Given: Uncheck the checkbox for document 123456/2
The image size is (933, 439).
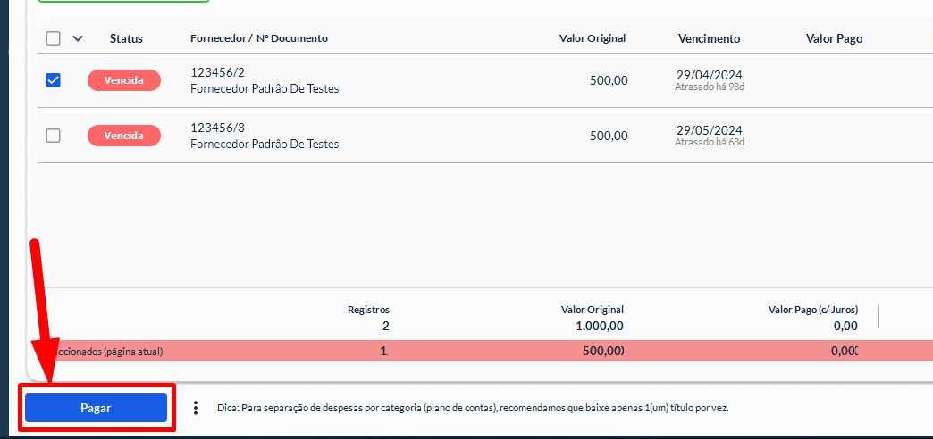Looking at the screenshot, I should [x=53, y=80].
